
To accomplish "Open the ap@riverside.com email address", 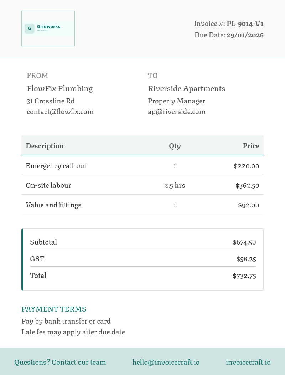I will click(177, 112).
